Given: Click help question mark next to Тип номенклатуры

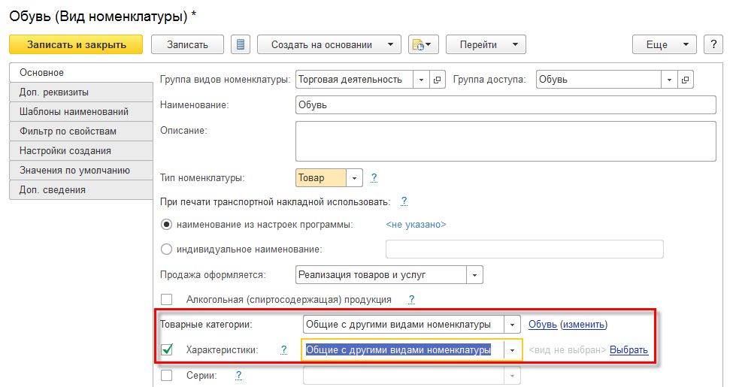Looking at the screenshot, I should point(374,178).
